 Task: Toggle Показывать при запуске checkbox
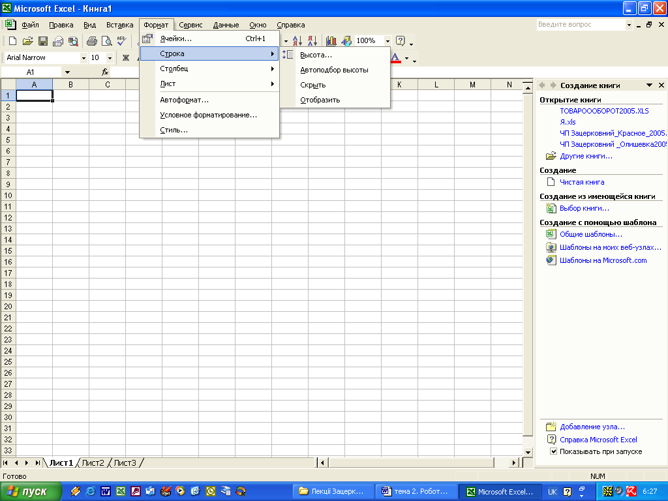click(553, 451)
